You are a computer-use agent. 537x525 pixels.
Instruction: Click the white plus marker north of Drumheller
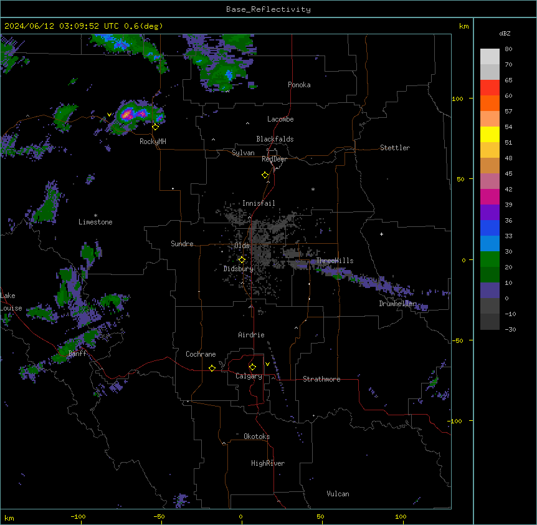click(x=381, y=234)
